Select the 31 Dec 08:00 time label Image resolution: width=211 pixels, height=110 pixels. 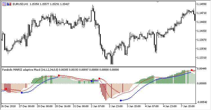81,106
